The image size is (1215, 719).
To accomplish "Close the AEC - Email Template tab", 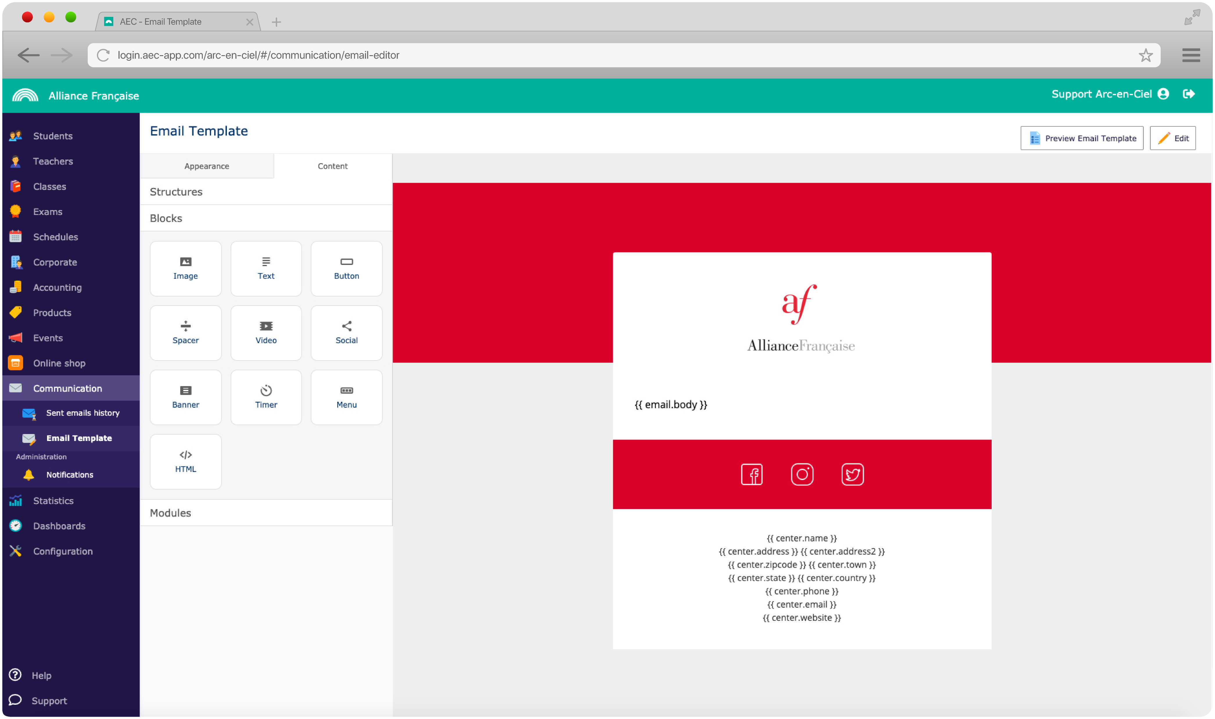I will tap(250, 22).
